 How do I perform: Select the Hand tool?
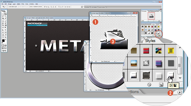click(3, 37)
